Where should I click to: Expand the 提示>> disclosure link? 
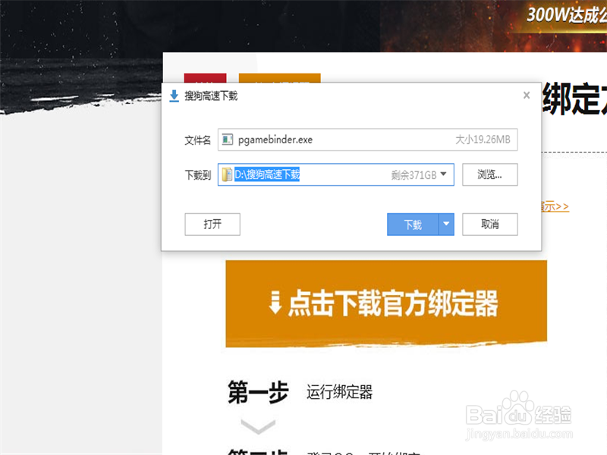pos(553,205)
